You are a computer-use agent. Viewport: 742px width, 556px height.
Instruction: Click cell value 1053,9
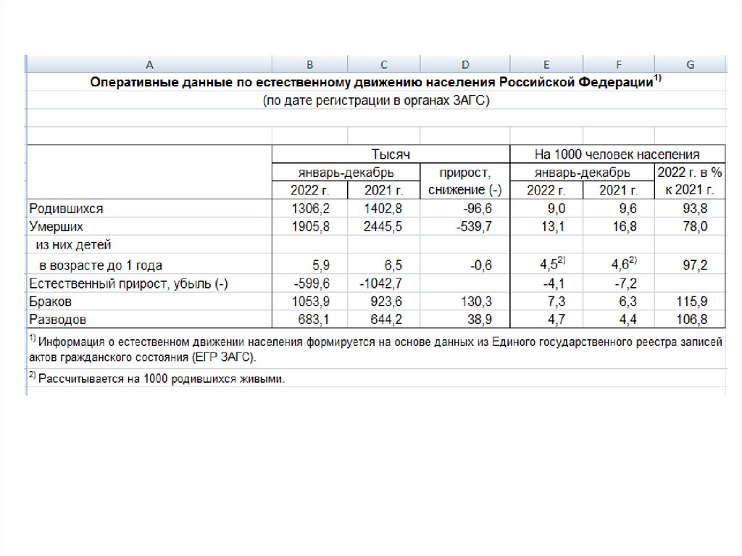pos(310,302)
